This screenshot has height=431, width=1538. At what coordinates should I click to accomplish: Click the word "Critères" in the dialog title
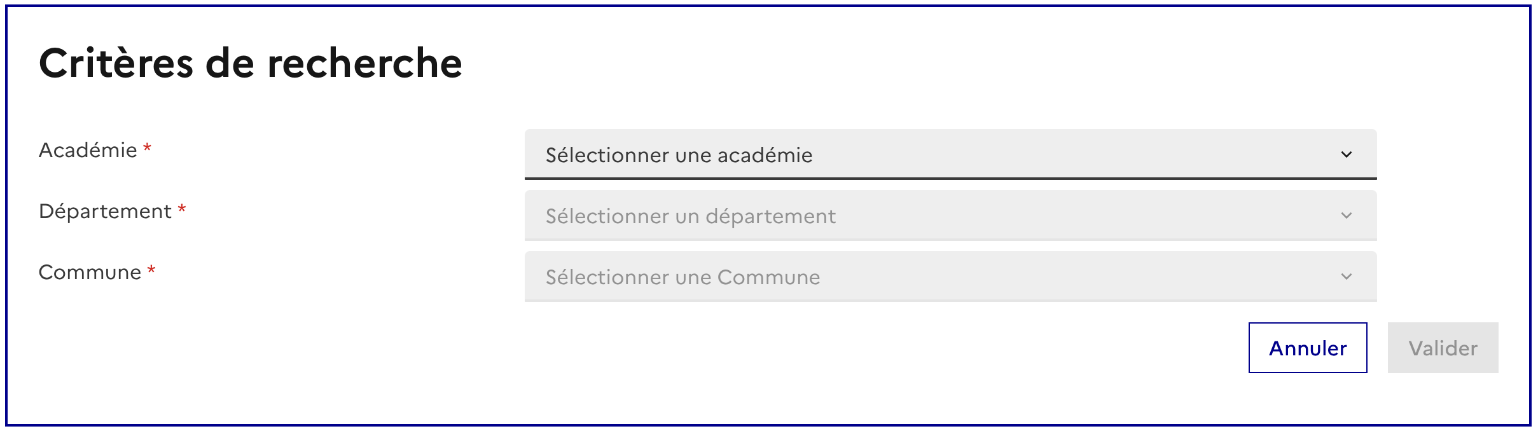[116, 64]
